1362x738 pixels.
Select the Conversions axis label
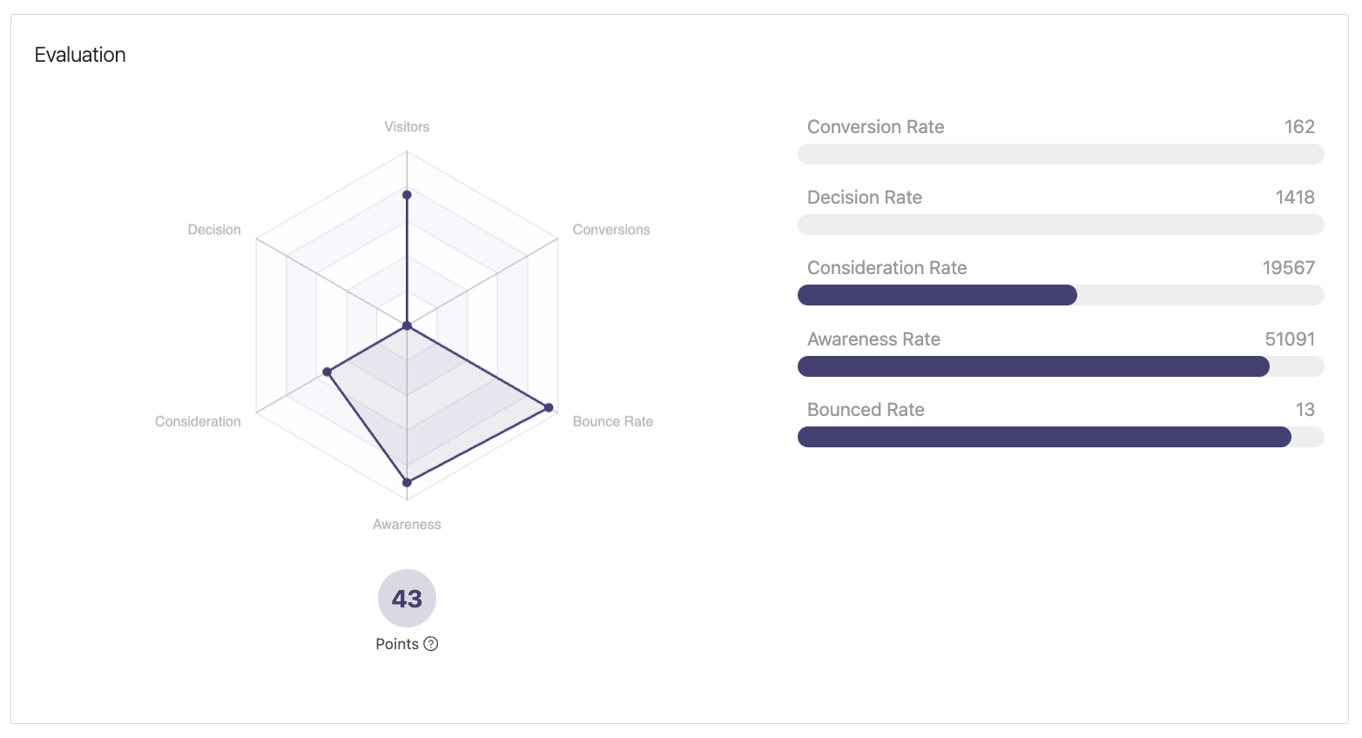[611, 229]
